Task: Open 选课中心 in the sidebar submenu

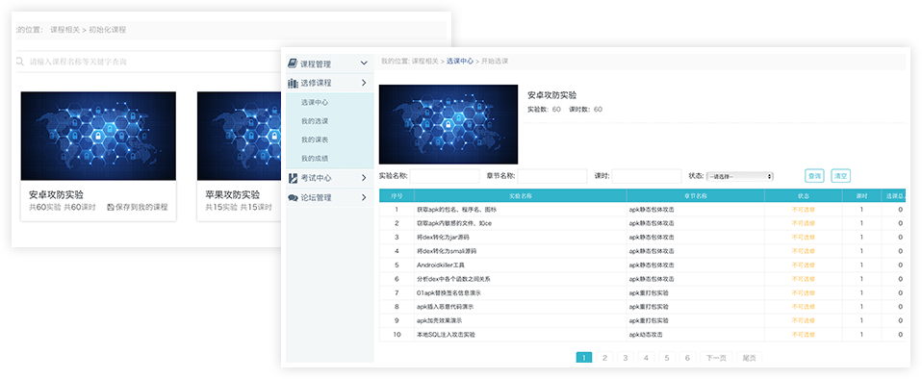Action: (x=315, y=102)
